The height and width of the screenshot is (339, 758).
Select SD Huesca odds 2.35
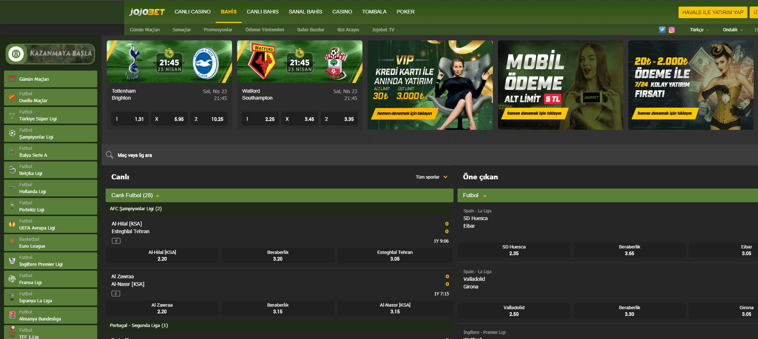[x=514, y=250]
